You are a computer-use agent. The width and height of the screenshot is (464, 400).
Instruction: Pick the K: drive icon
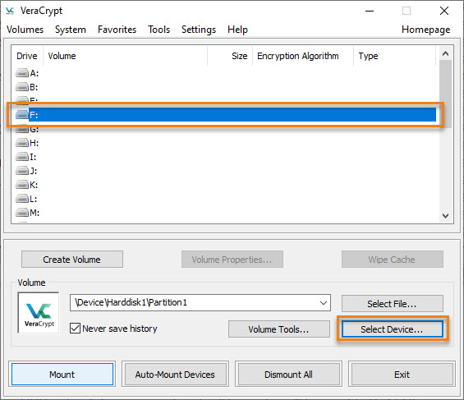pos(22,185)
